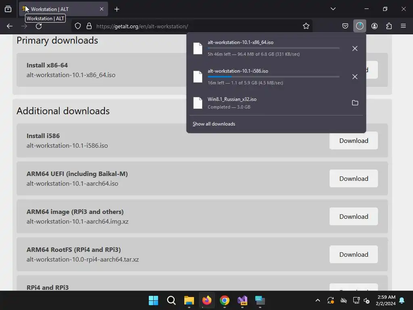Toggle the downloads panel toolbar button
Viewport: 413px width, 310px height.
(x=359, y=26)
